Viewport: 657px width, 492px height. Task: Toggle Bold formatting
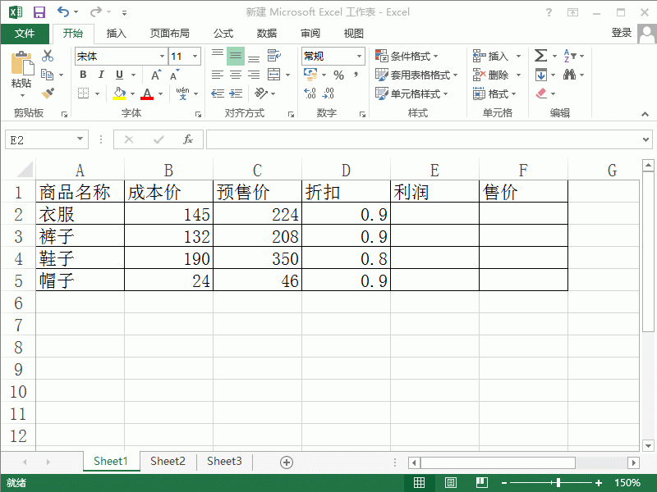coord(82,74)
